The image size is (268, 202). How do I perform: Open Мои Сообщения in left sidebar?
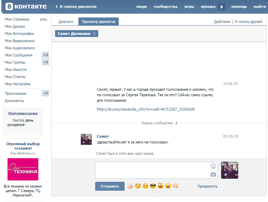18,55
